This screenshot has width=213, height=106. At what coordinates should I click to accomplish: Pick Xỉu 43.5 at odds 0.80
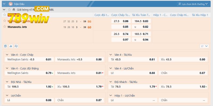coord(183,59)
